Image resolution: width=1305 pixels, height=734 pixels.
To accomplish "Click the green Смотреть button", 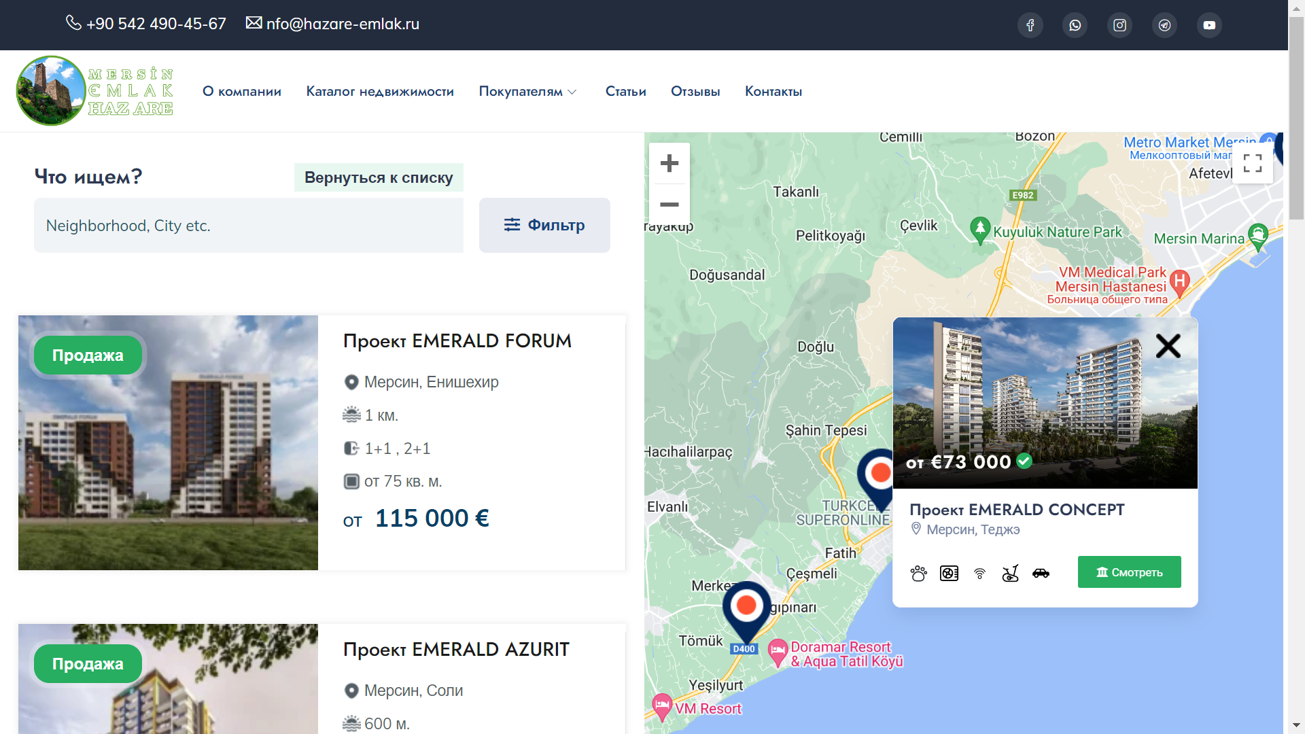I will pos(1129,572).
